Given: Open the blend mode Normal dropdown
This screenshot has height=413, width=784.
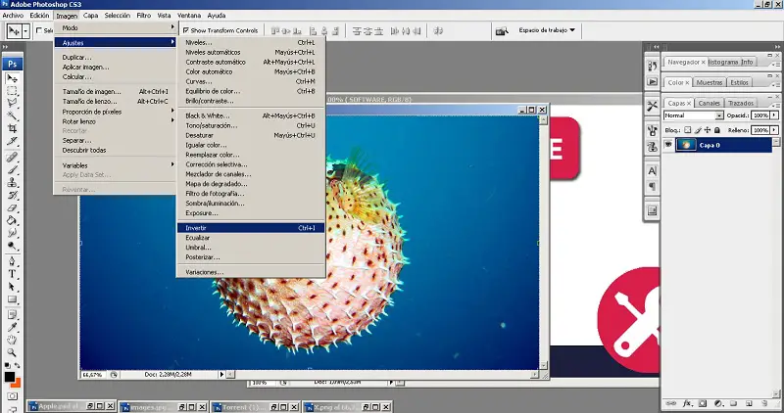Looking at the screenshot, I should click(x=693, y=115).
